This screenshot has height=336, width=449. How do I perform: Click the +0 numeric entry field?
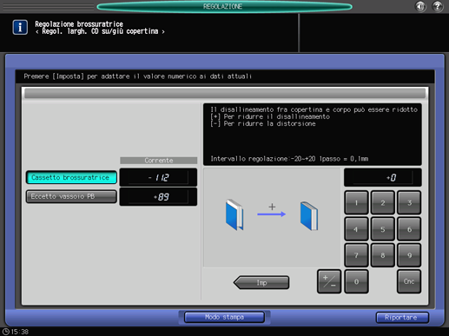coord(382,177)
